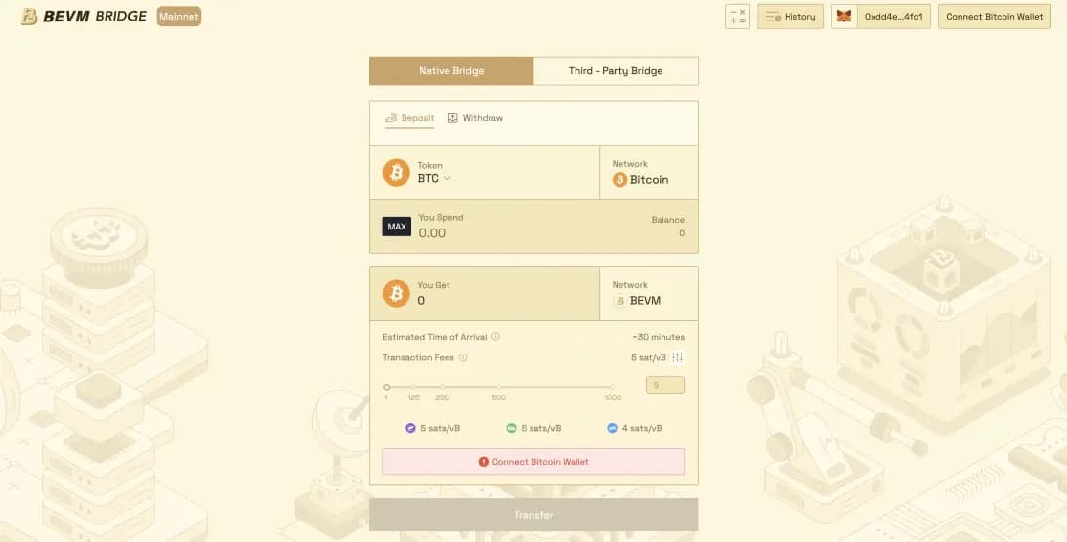Click the Bitcoin icon in You Get
This screenshot has width=1067, height=542.
coord(396,293)
